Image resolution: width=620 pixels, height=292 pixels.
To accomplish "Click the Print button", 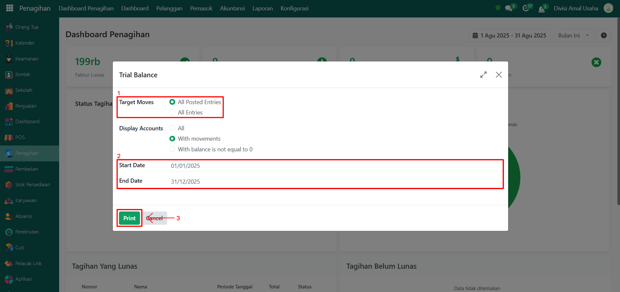I will [129, 218].
